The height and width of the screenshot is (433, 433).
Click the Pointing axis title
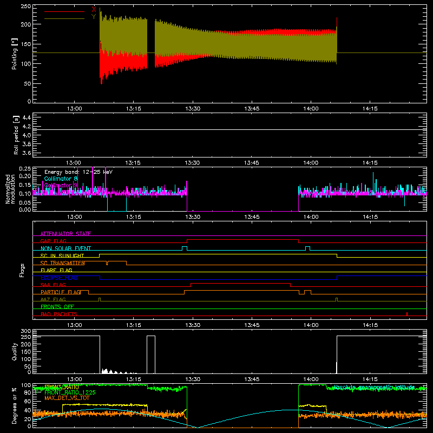pyautogui.click(x=15, y=54)
